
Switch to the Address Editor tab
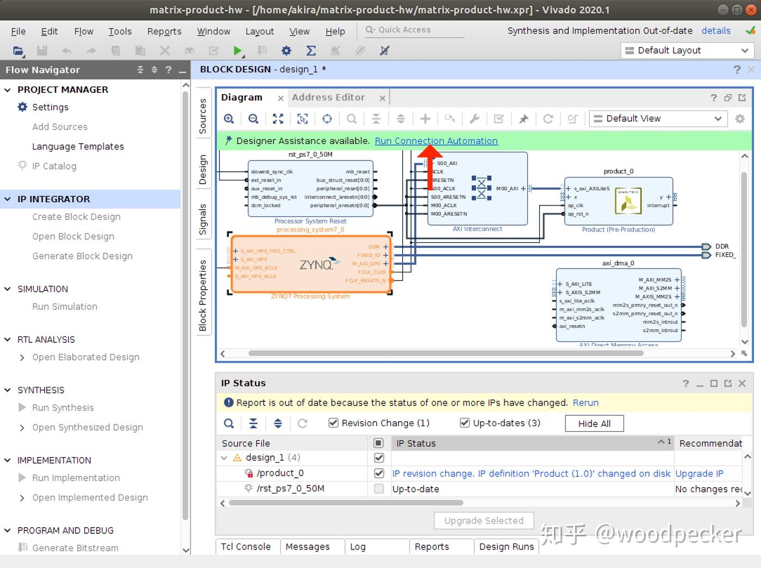328,97
